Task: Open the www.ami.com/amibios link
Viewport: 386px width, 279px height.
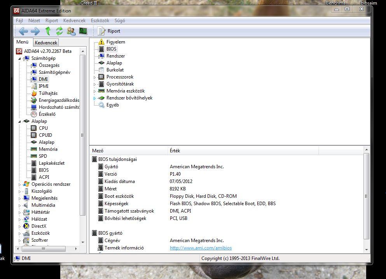Action: tap(201, 248)
